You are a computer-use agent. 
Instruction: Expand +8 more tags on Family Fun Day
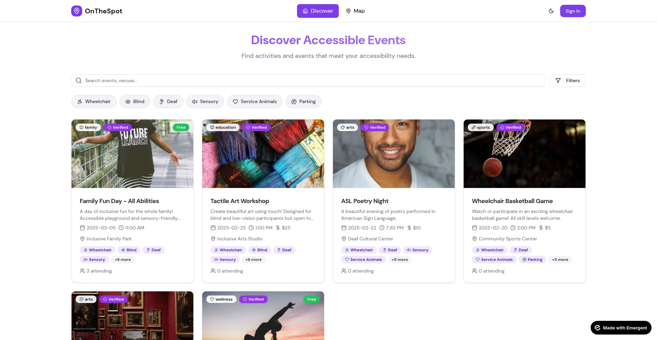pos(123,260)
